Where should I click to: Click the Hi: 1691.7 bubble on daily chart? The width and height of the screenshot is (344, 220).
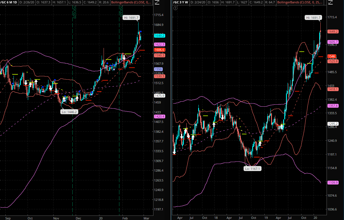[x=131, y=17]
